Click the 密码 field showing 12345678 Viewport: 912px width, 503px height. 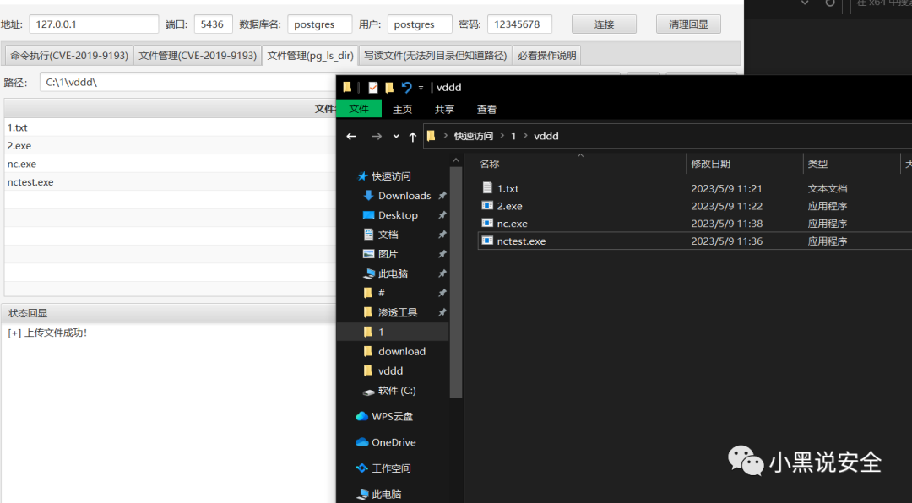519,24
